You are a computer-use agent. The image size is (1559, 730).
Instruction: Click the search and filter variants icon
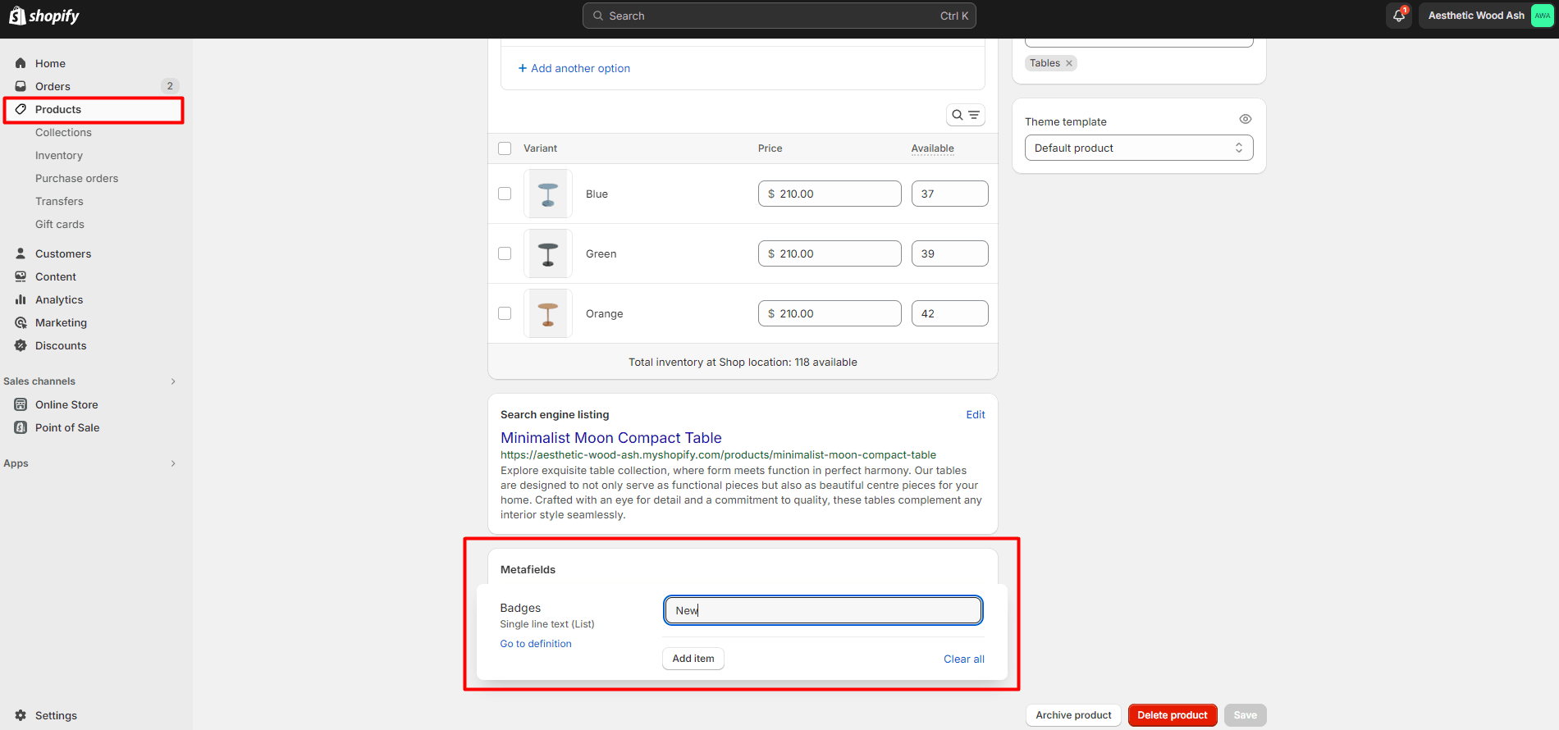[x=965, y=115]
